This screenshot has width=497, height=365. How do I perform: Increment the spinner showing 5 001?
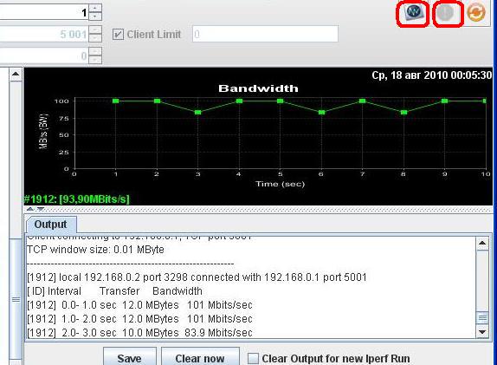click(95, 29)
